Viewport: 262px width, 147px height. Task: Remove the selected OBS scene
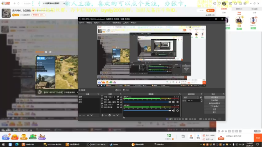click(x=84, y=115)
